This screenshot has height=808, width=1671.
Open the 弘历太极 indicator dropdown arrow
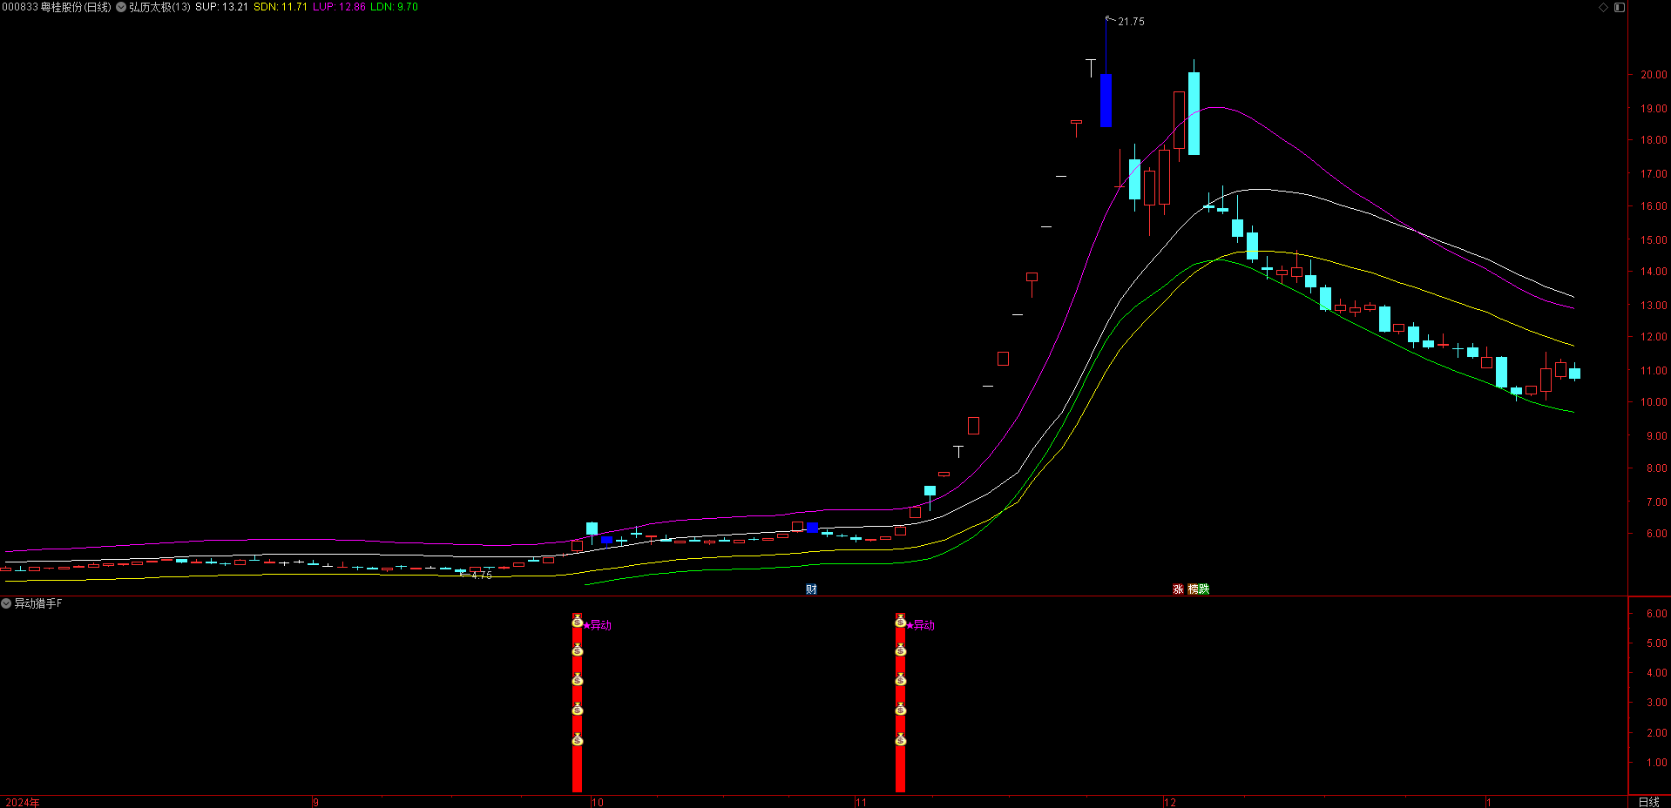pyautogui.click(x=121, y=7)
